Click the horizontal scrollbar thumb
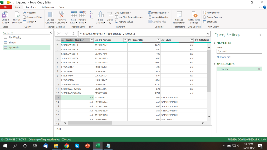Image resolution: width=267 pixels, height=150 pixels. pos(90,123)
